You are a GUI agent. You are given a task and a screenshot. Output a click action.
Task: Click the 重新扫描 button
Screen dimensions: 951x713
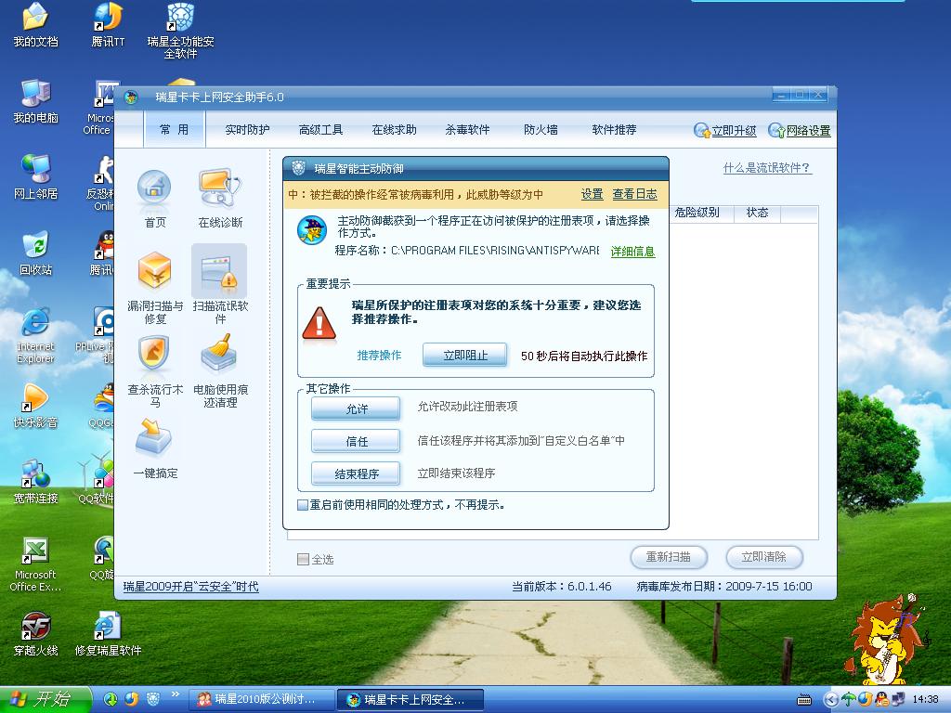669,557
